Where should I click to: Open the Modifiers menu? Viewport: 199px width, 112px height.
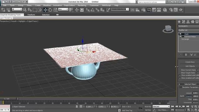47,5
